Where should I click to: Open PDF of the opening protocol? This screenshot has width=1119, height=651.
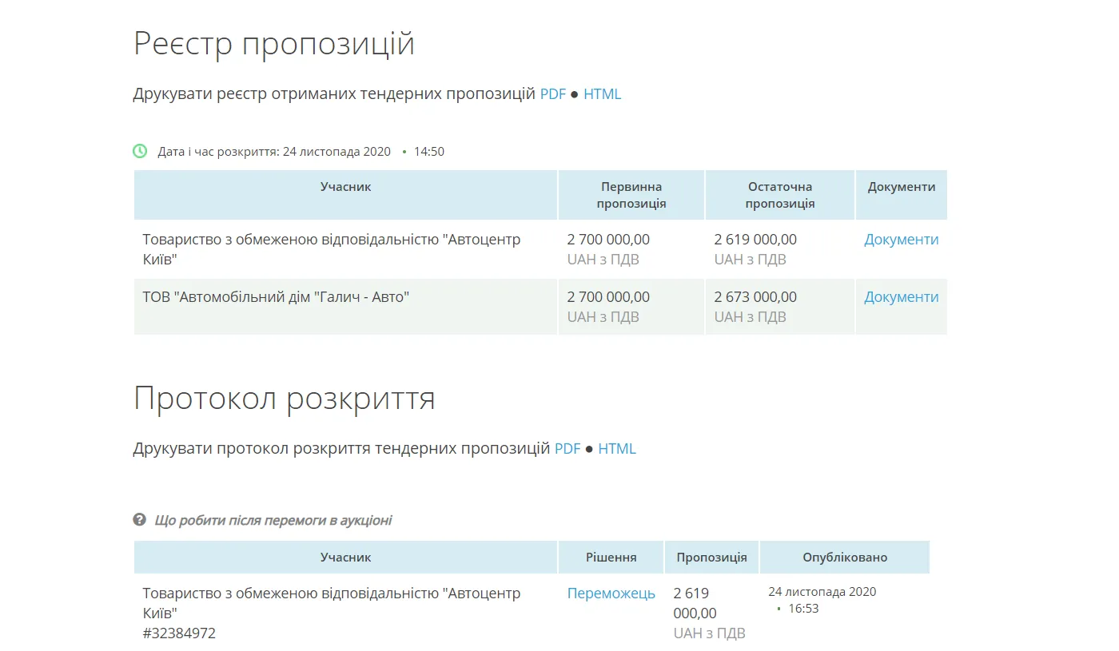click(567, 449)
